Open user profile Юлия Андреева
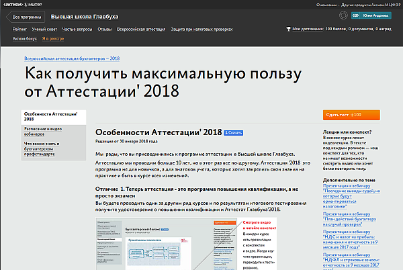Viewport: 403px width, 270px height. tap(375, 15)
